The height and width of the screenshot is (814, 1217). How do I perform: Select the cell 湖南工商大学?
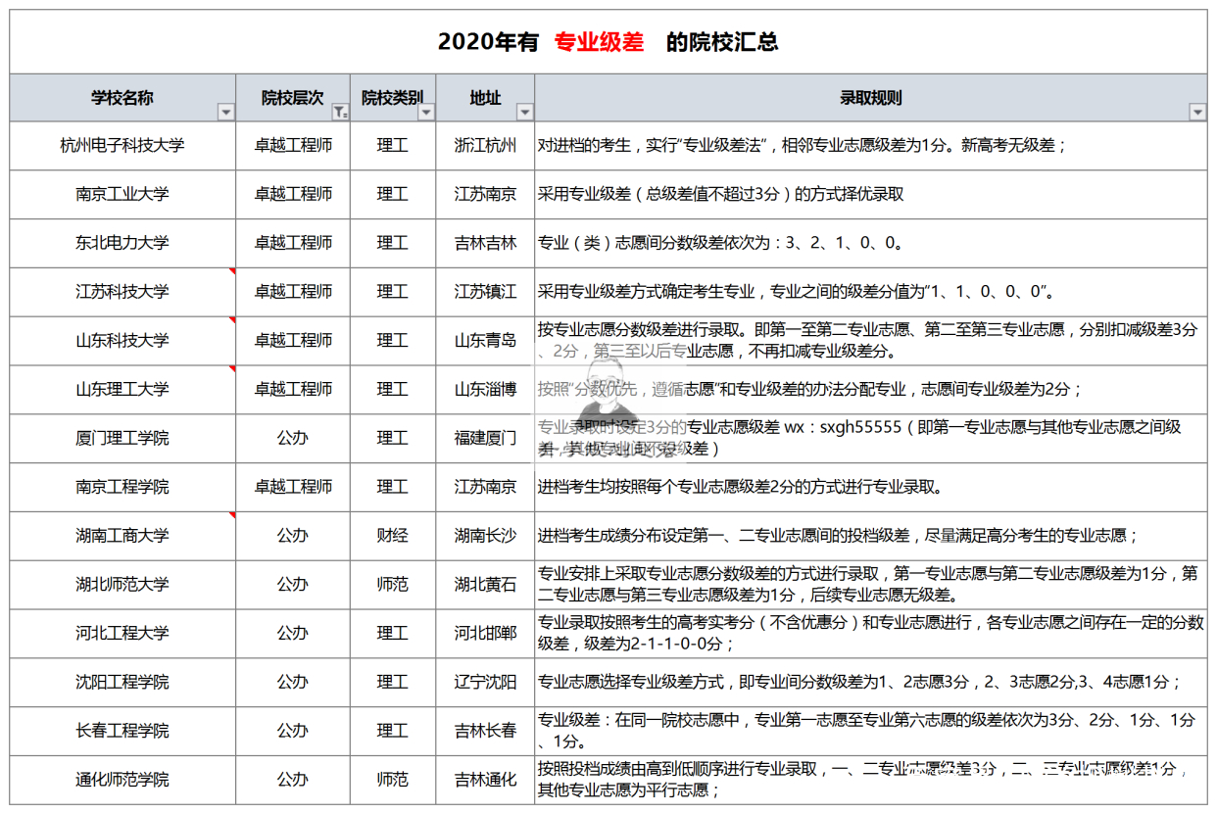point(122,536)
